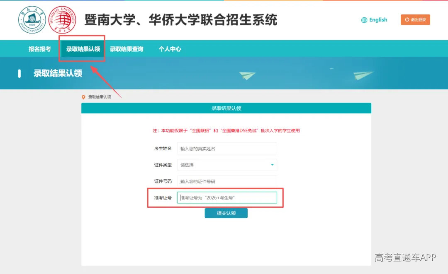
Task: Click the red 注 notice text
Action: 226,131
